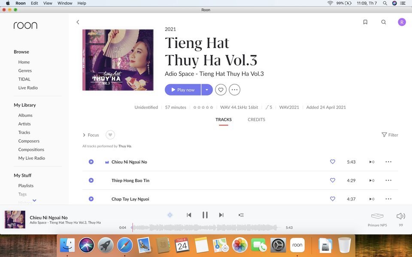Open the Roon search magnifier icon

coord(384,22)
